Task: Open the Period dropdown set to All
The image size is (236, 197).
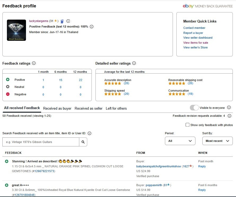Action: coord(180,141)
